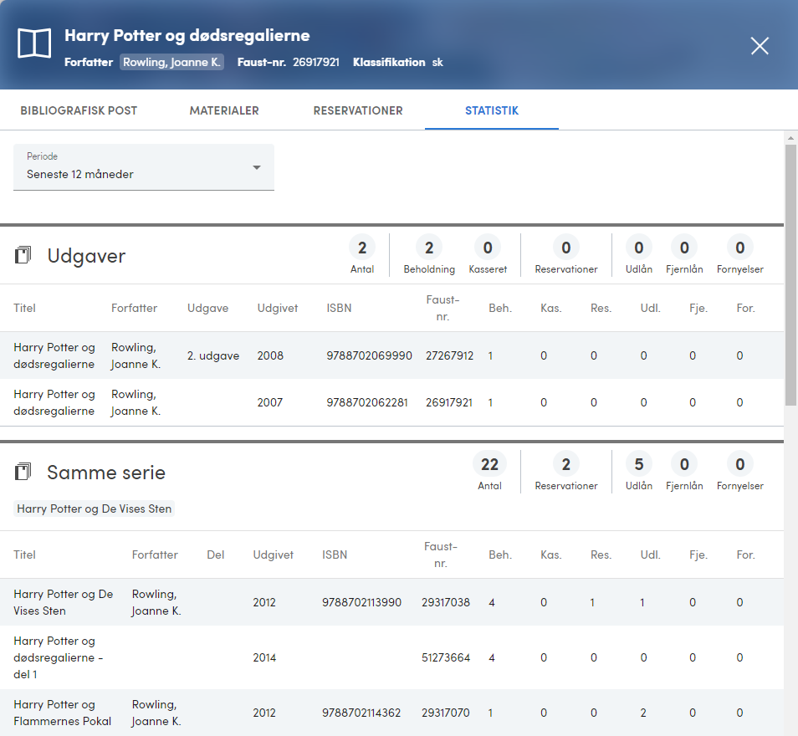Viewport: 798px width, 736px height.
Task: Click year 2014 in the del 1 row
Action: [x=264, y=657]
